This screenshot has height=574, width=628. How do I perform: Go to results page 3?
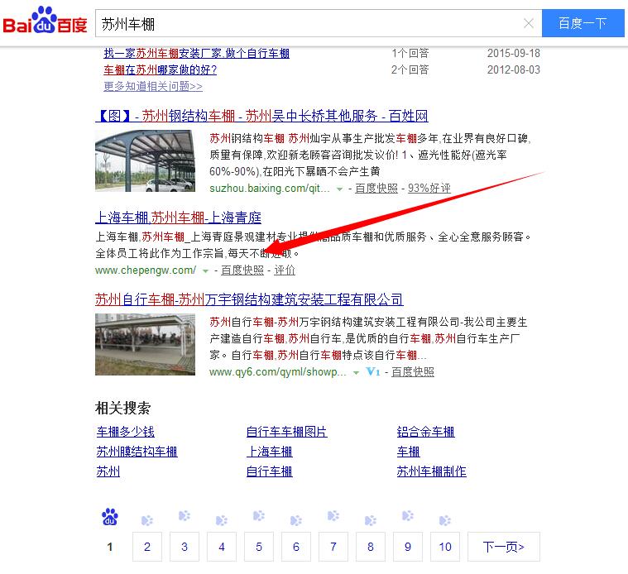[x=185, y=547]
